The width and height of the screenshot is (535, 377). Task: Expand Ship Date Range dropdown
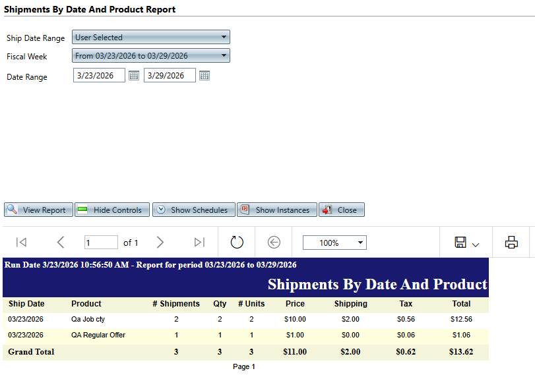[x=224, y=38]
